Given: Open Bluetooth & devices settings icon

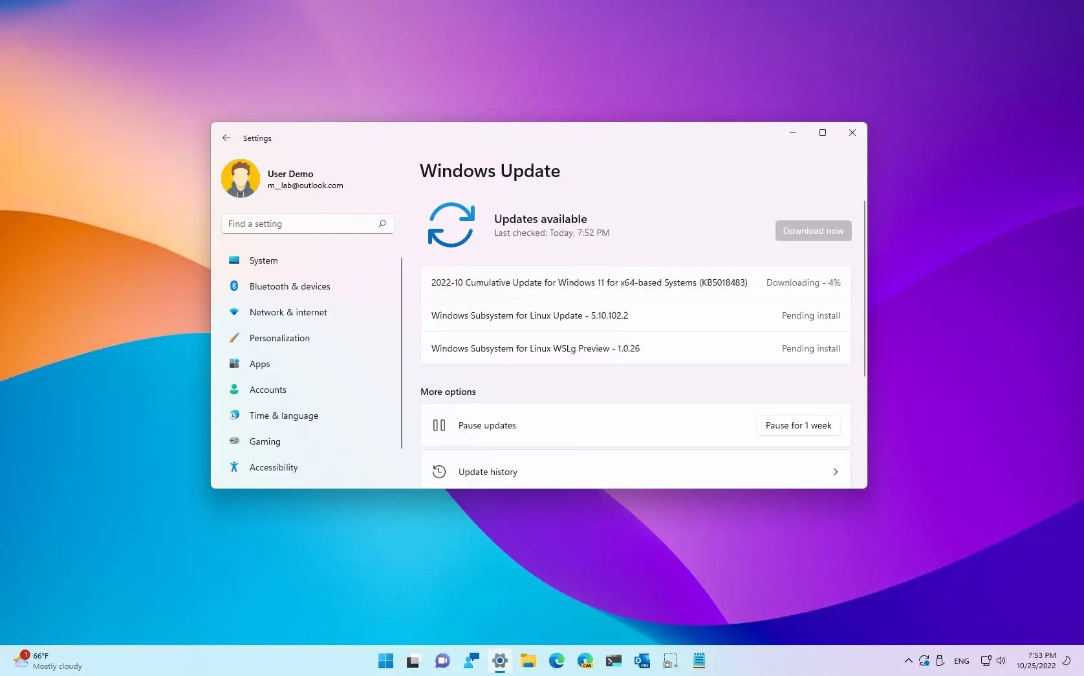Looking at the screenshot, I should click(234, 286).
